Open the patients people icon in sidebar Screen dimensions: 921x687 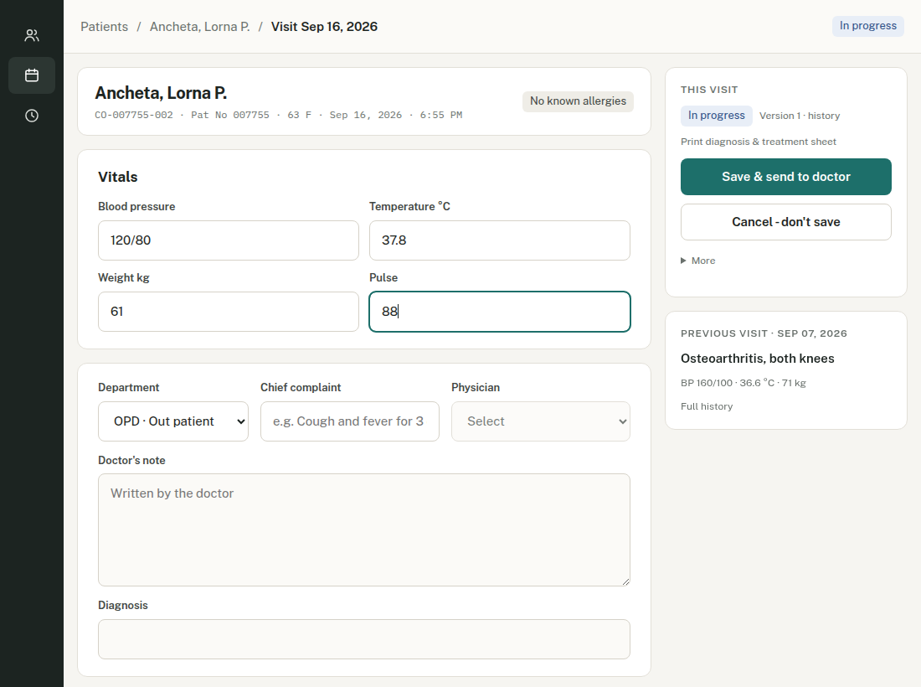tap(32, 36)
